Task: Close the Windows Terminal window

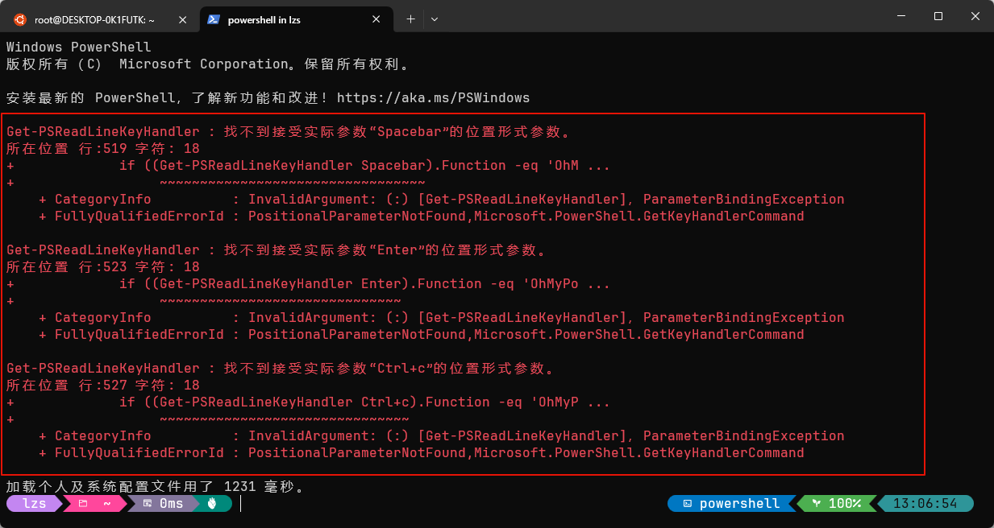Action: pos(975,16)
